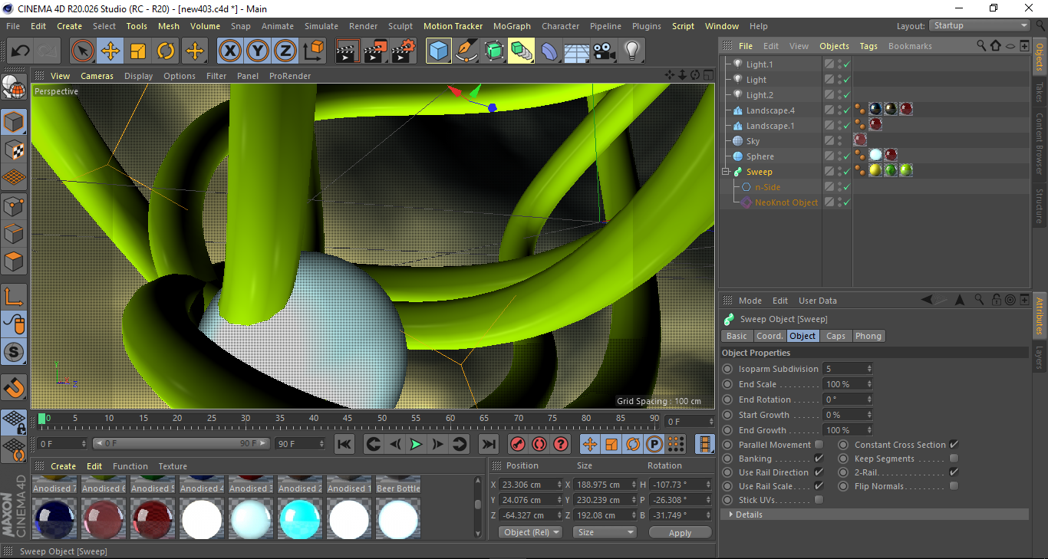Viewport: 1048px width, 559px height.
Task: Activate the Move tool
Action: (110, 51)
